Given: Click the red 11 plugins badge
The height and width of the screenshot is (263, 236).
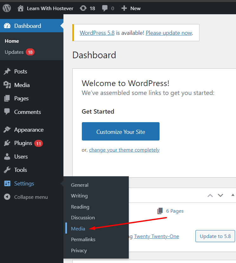Looking at the screenshot, I should 38,143.
